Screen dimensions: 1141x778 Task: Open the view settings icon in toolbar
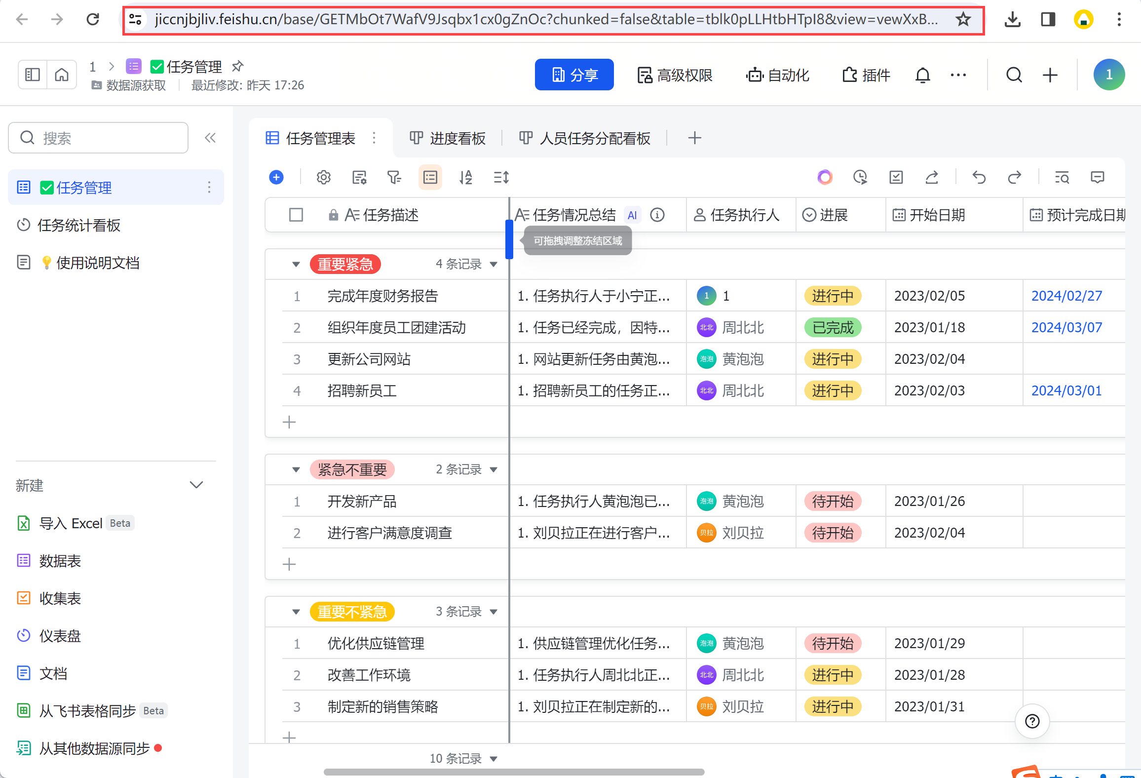pyautogui.click(x=359, y=177)
